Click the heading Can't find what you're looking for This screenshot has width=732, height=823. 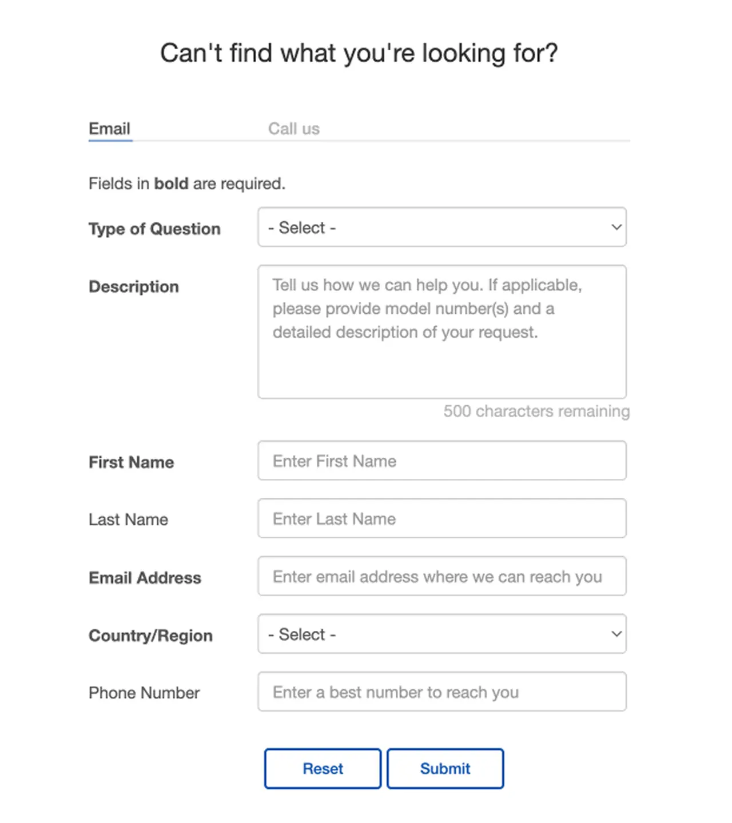(359, 53)
